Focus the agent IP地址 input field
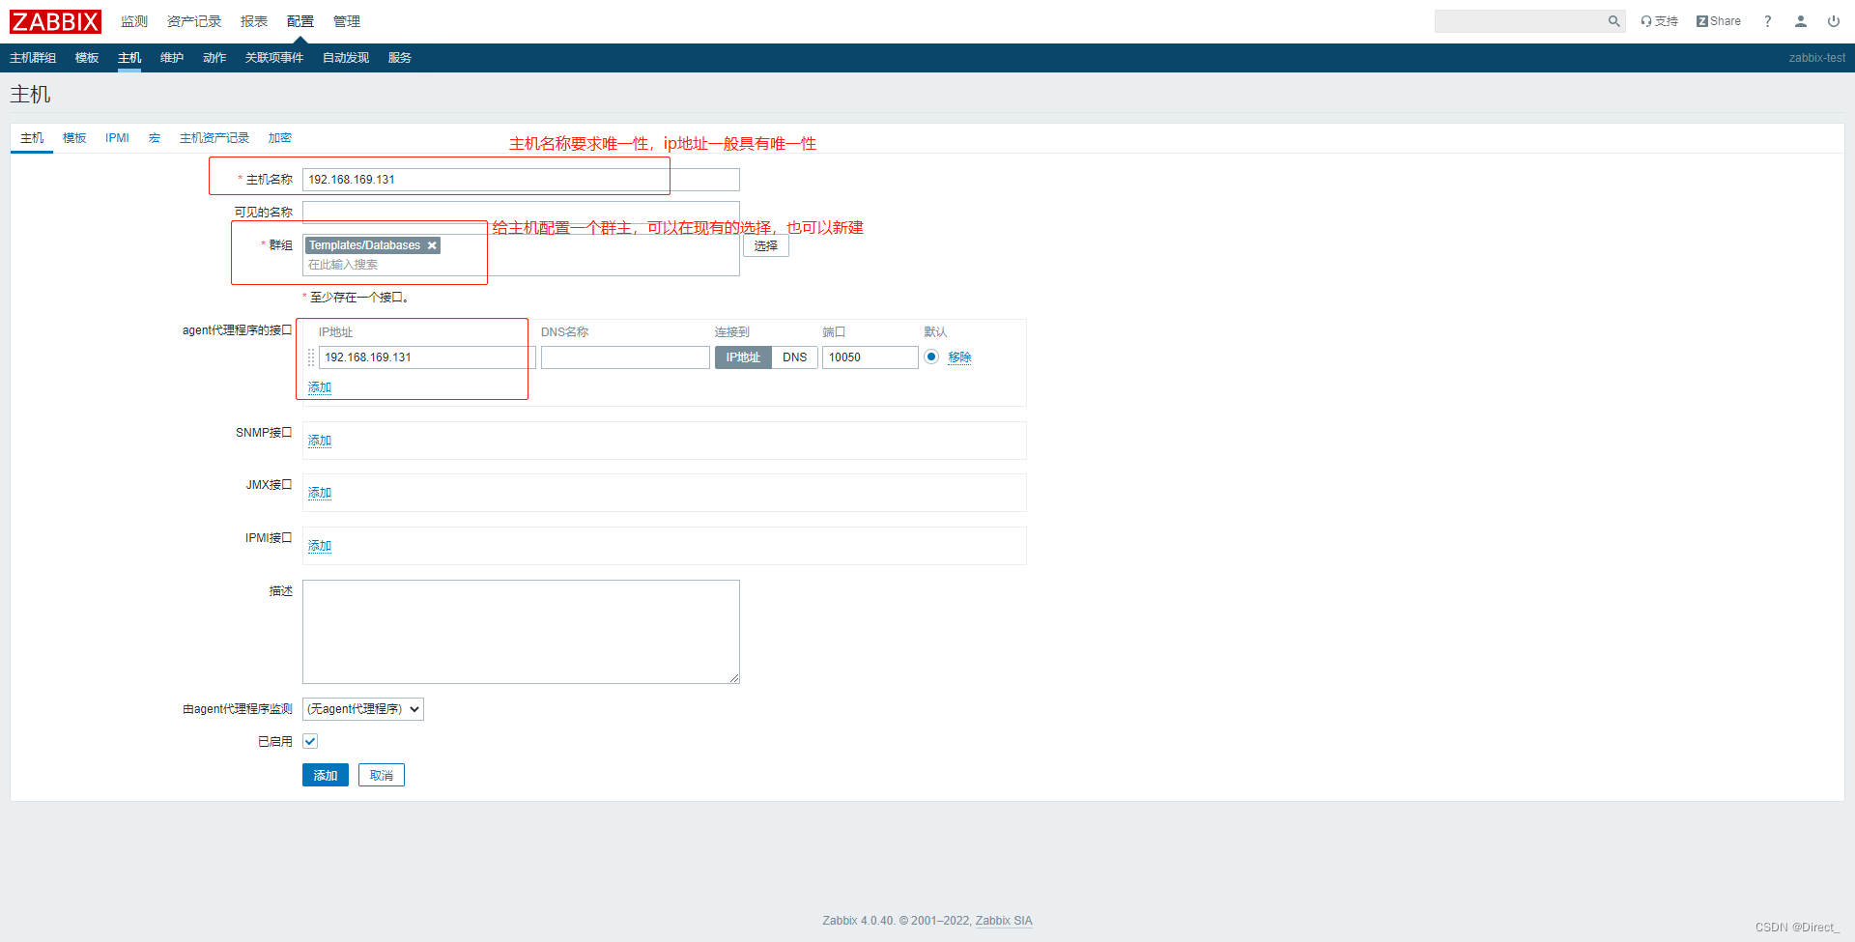1855x942 pixels. [427, 357]
